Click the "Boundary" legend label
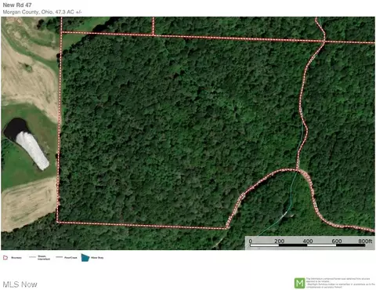 pyautogui.click(x=16, y=258)
